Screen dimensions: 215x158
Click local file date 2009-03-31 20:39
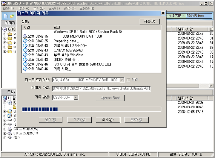[x=191, y=103]
